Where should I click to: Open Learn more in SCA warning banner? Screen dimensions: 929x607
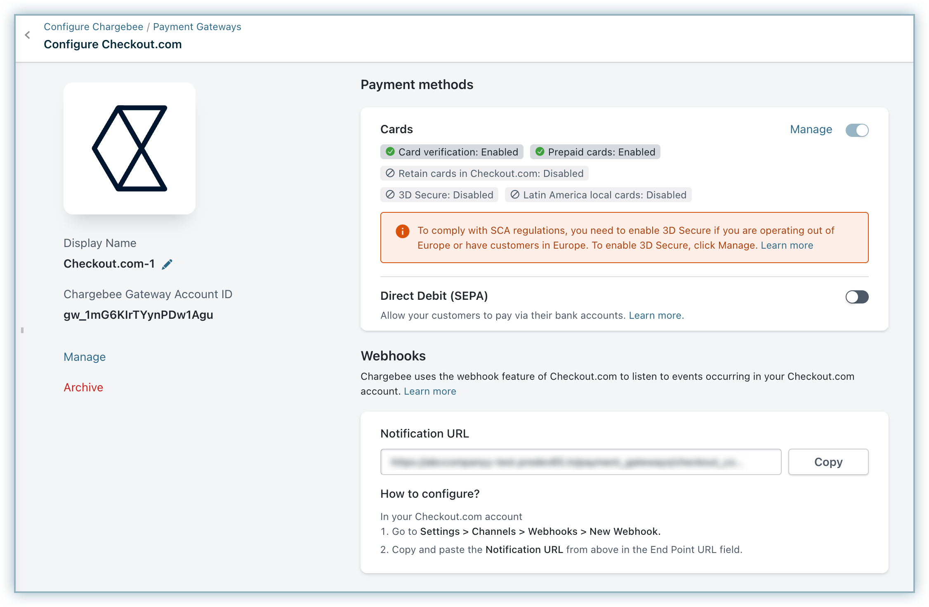pyautogui.click(x=787, y=246)
